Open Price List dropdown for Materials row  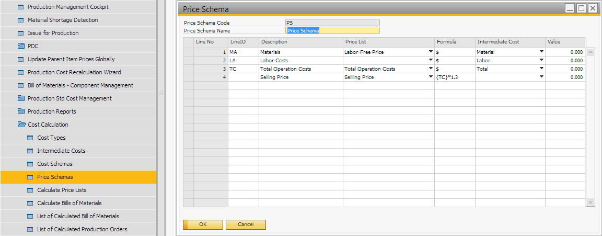coord(431,52)
